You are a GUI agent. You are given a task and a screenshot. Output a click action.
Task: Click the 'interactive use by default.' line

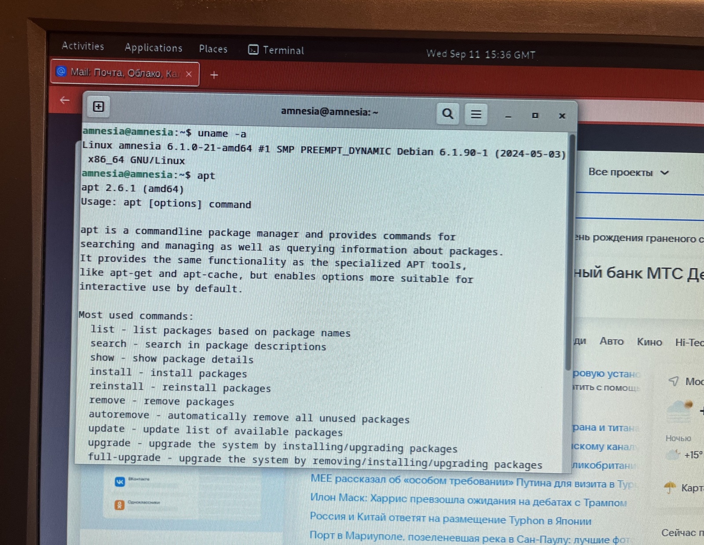[161, 287]
